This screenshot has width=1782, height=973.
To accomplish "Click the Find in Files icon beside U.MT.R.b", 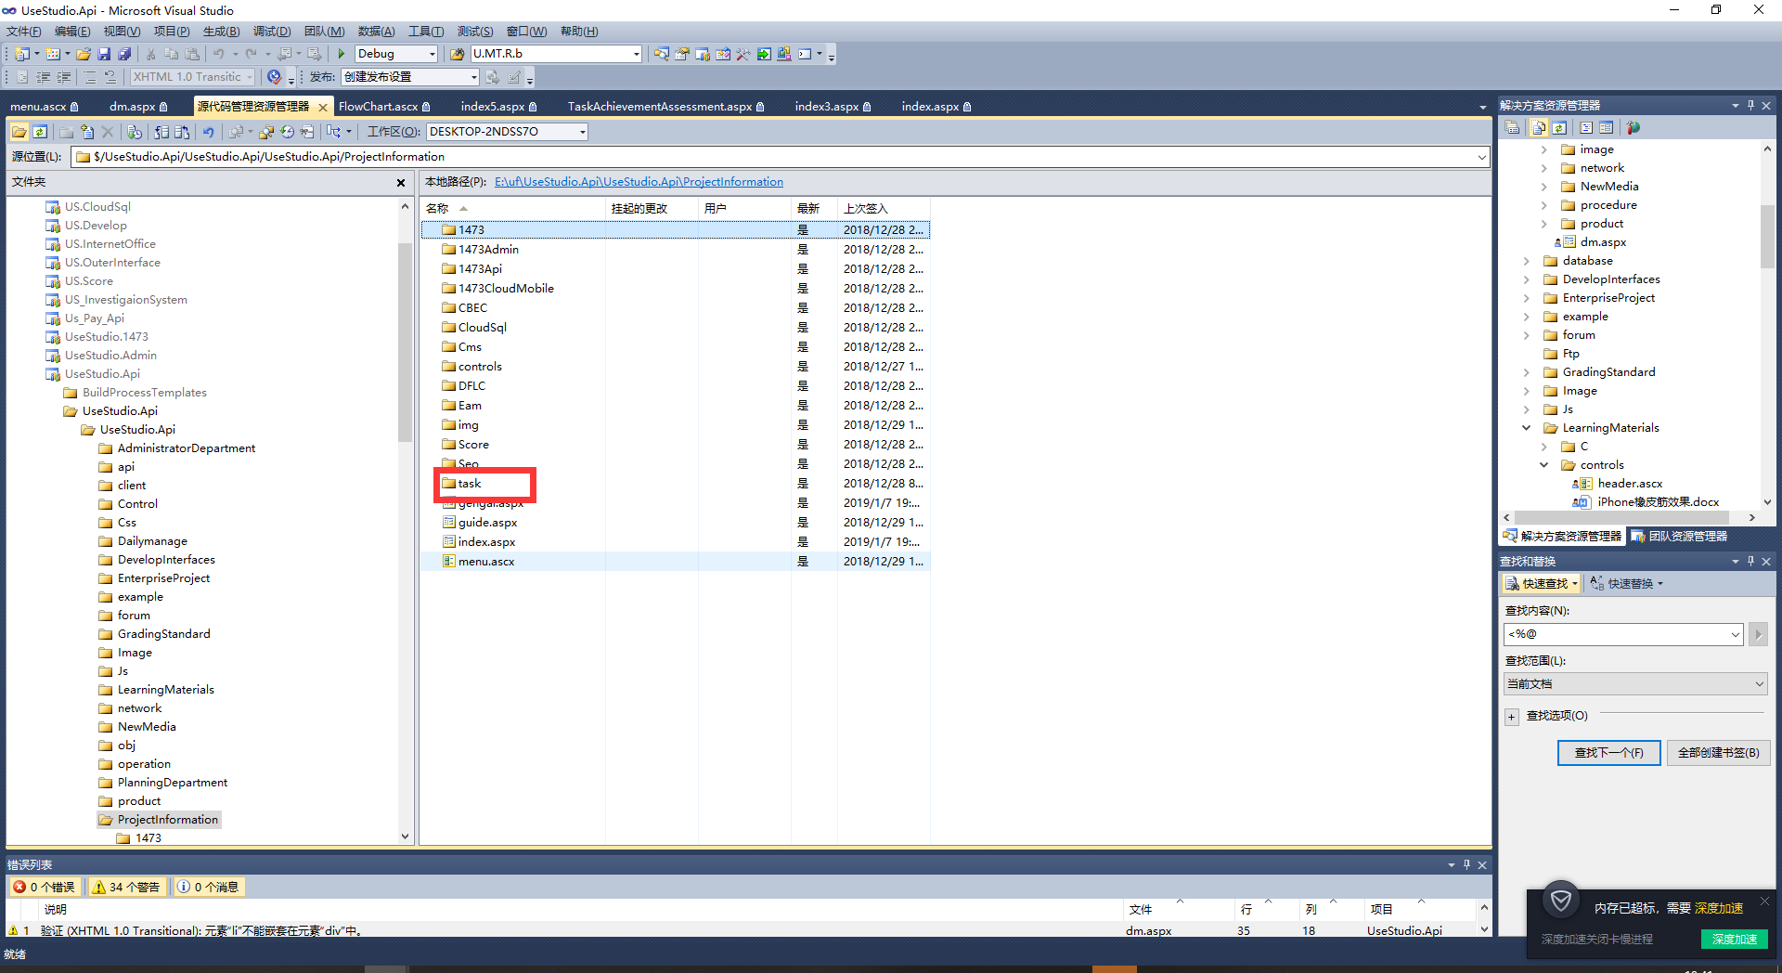I will (x=457, y=54).
